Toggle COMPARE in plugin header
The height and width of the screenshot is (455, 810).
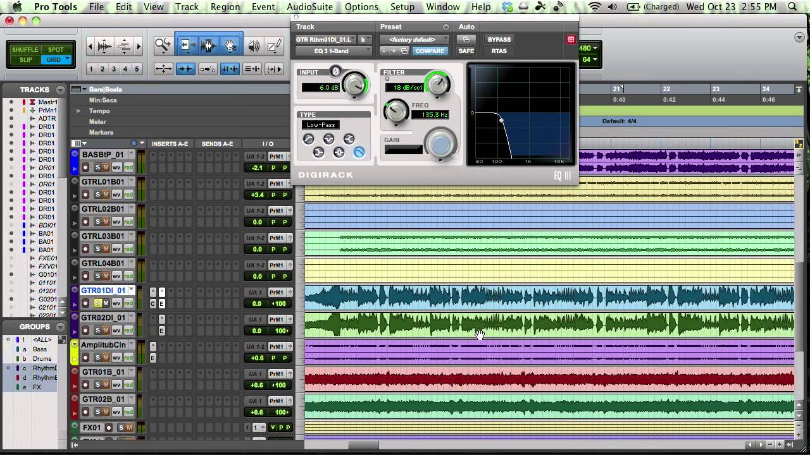(x=430, y=51)
